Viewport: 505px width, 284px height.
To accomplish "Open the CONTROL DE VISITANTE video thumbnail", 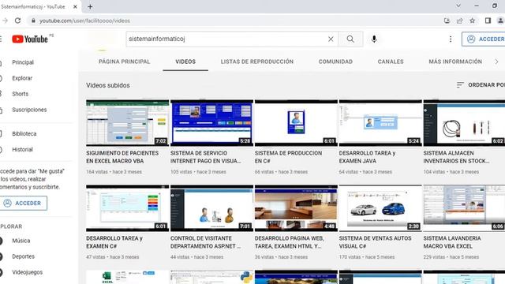I will [x=212, y=208].
